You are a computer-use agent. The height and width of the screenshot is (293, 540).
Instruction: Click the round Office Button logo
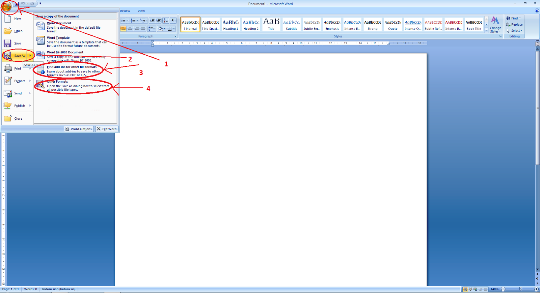click(x=6, y=6)
